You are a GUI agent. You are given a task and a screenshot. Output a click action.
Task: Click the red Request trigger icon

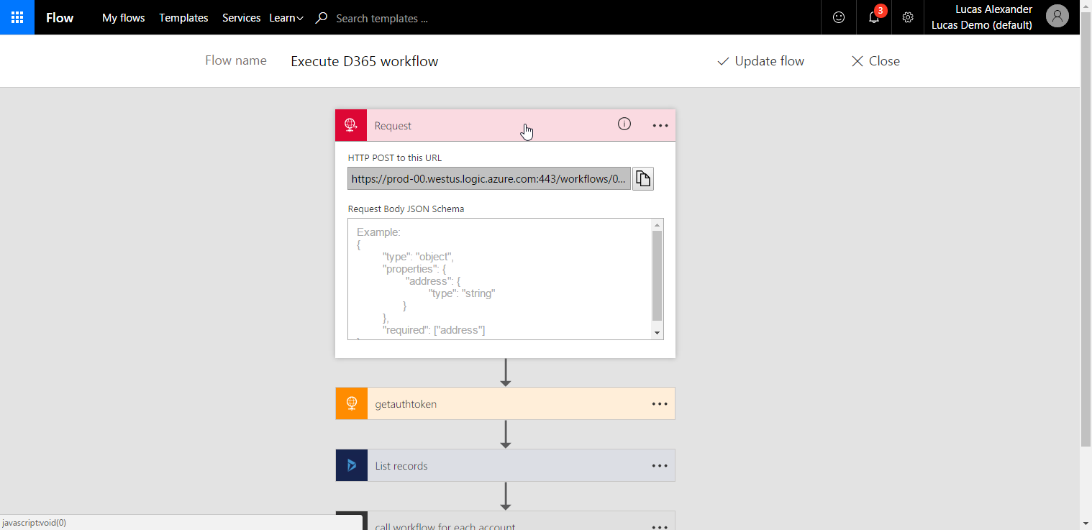[351, 125]
